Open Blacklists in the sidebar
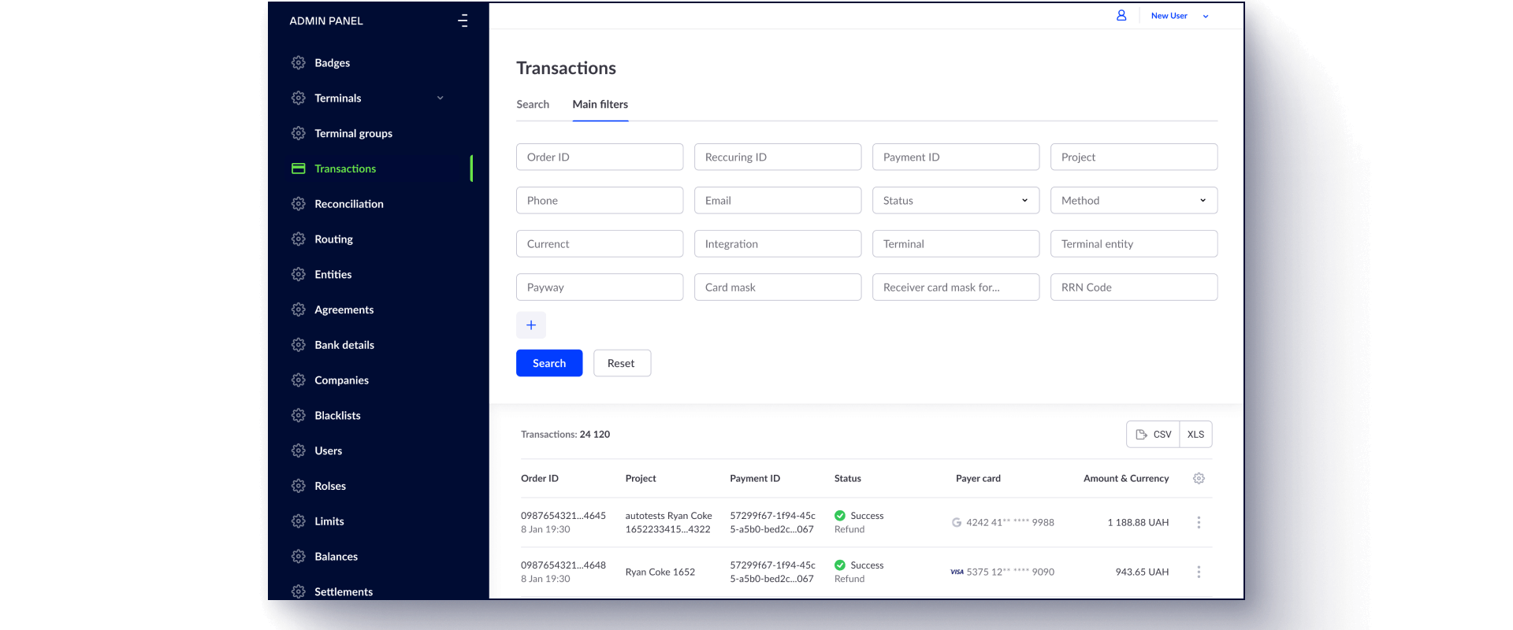 click(337, 416)
